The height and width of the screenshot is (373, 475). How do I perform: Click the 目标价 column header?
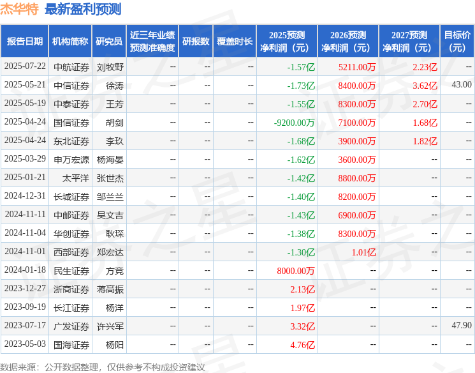point(457,42)
